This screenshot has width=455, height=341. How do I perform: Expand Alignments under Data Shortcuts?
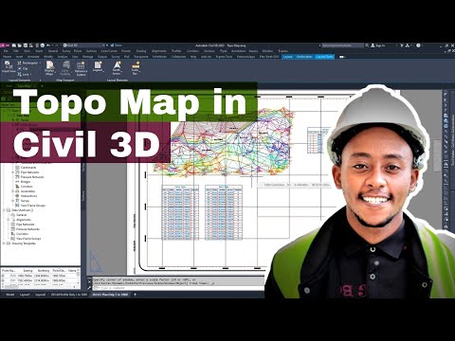pos(9,220)
